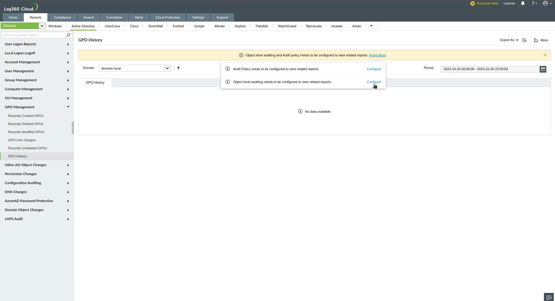Open the Settings tab
This screenshot has height=301, width=555.
[198, 17]
